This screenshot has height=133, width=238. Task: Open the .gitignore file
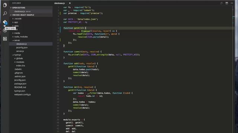(18, 73)
